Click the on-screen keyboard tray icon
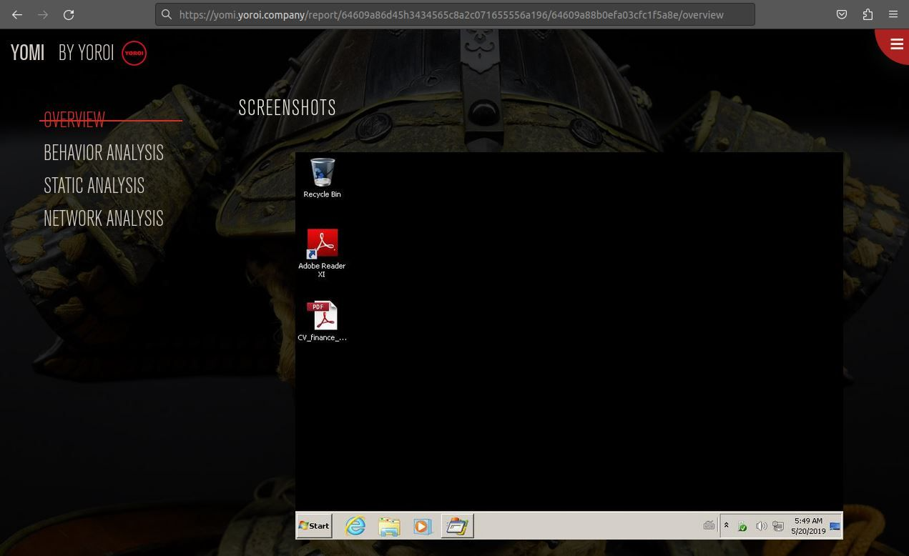 pos(709,526)
